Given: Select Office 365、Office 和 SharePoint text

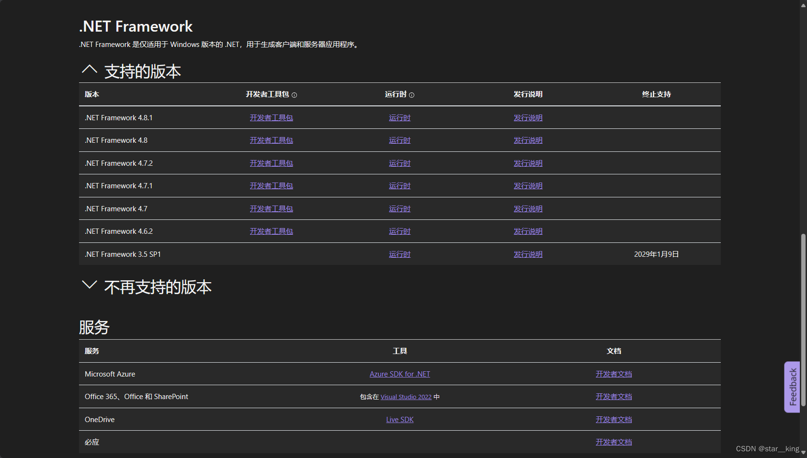Looking at the screenshot, I should coord(136,397).
